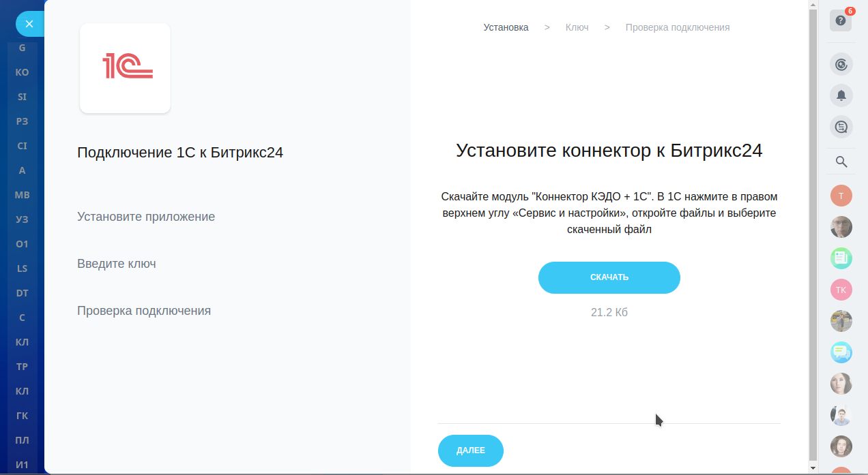Image resolution: width=868 pixels, height=475 pixels.
Task: Click the 'Подключение 1С к Битрикс24' title
Action: point(180,153)
